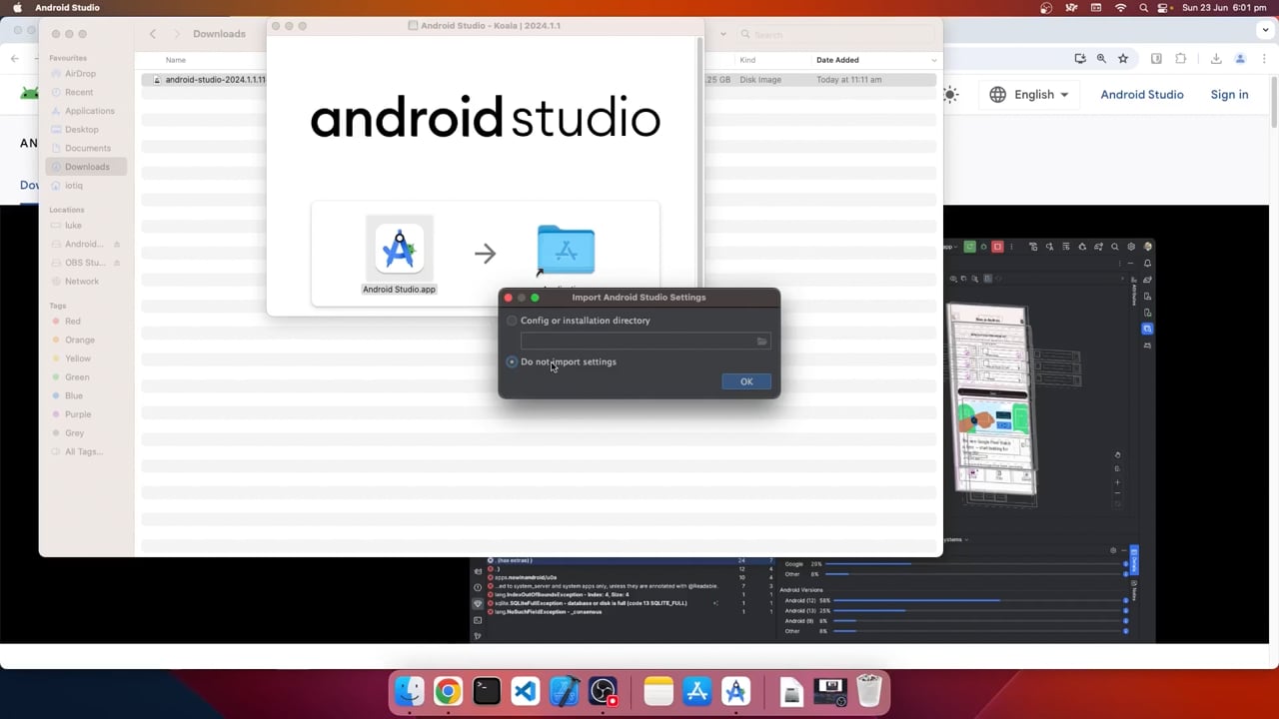Image resolution: width=1279 pixels, height=719 pixels.
Task: Open Terminal from the Dock
Action: coord(487,691)
